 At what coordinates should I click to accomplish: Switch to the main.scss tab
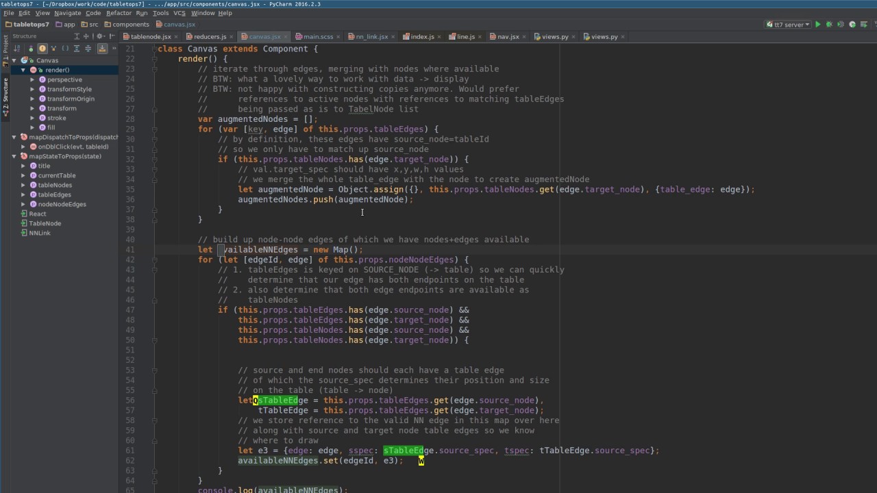coord(318,36)
